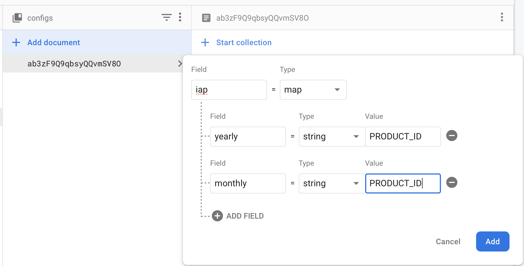Screen dimensions: 524x266
Task: Click Add document link
Action: (54, 42)
